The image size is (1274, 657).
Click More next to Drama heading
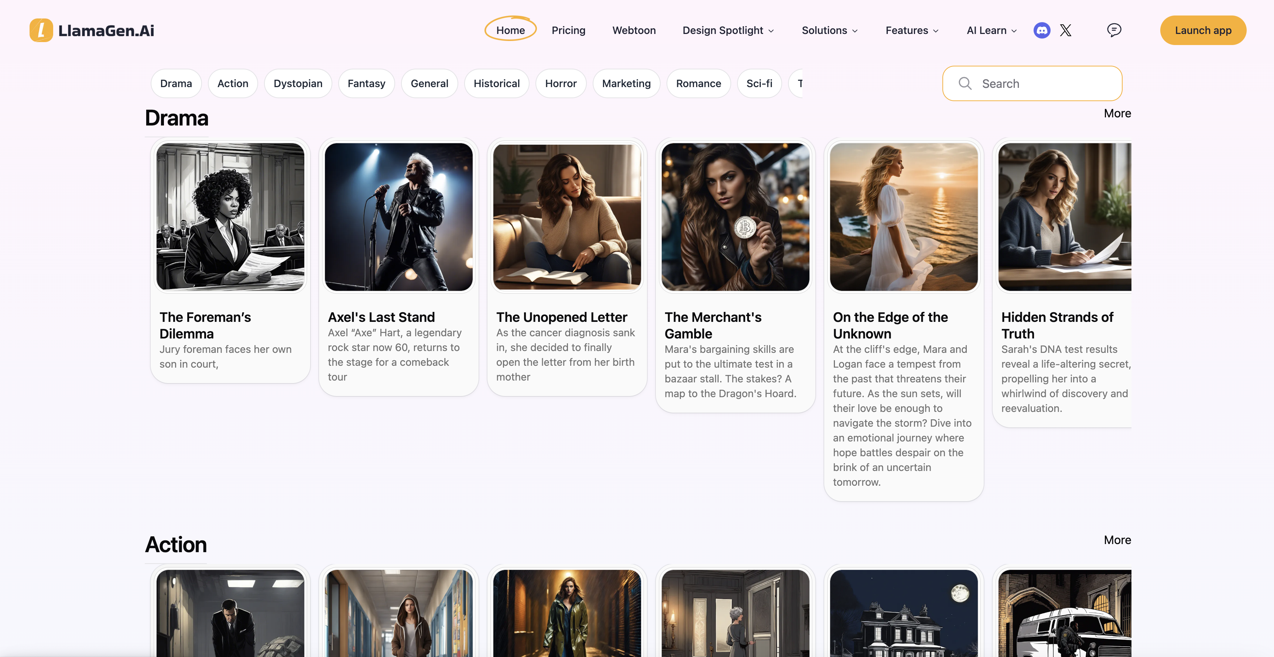coord(1117,113)
